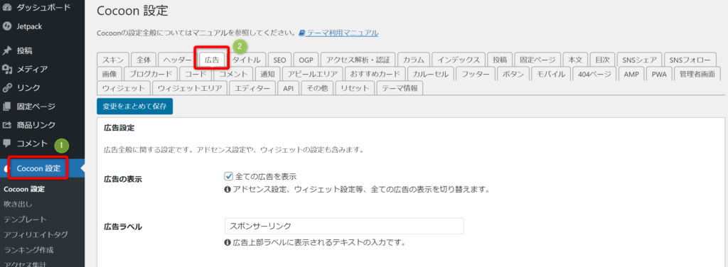728x267 pixels.
Task: Click the info icon under 全ての広告を表示
Action: (x=227, y=190)
